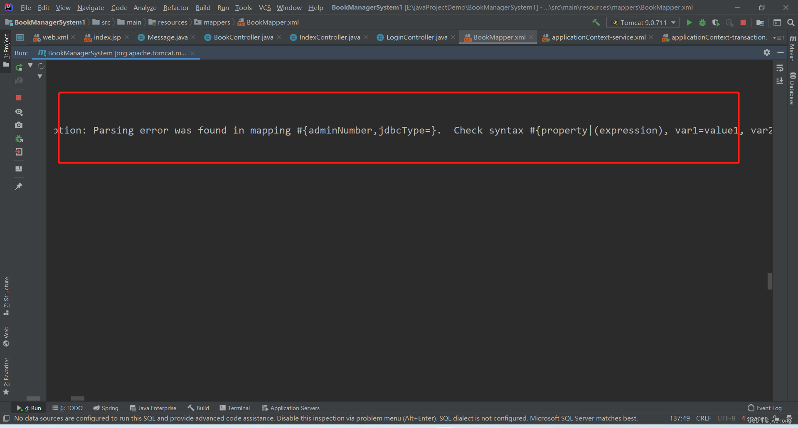Image resolution: width=798 pixels, height=428 pixels.
Task: Change line ending via CRLF indicator
Action: coord(704,418)
